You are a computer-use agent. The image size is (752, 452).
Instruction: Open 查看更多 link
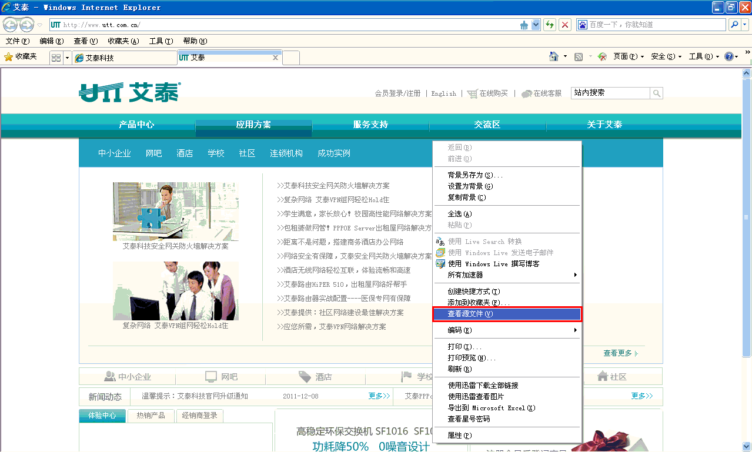[617, 353]
